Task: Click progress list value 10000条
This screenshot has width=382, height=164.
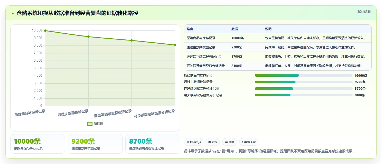Action: point(361,75)
